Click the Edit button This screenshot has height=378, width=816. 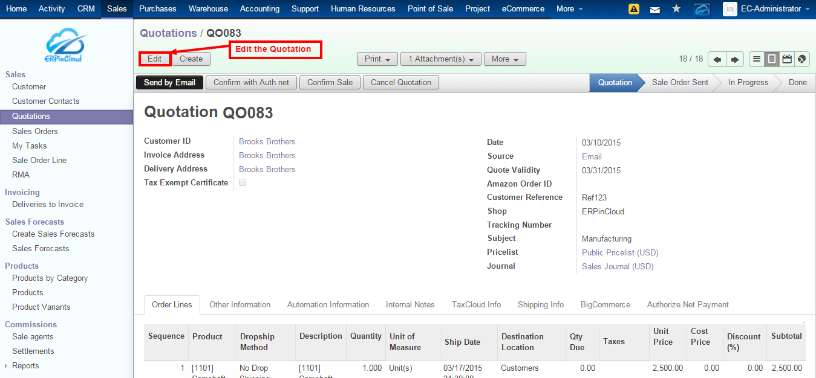pos(154,59)
